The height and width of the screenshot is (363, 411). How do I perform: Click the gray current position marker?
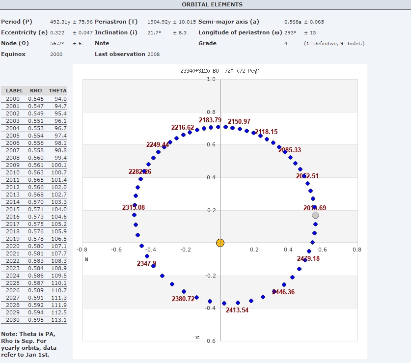[x=315, y=215]
